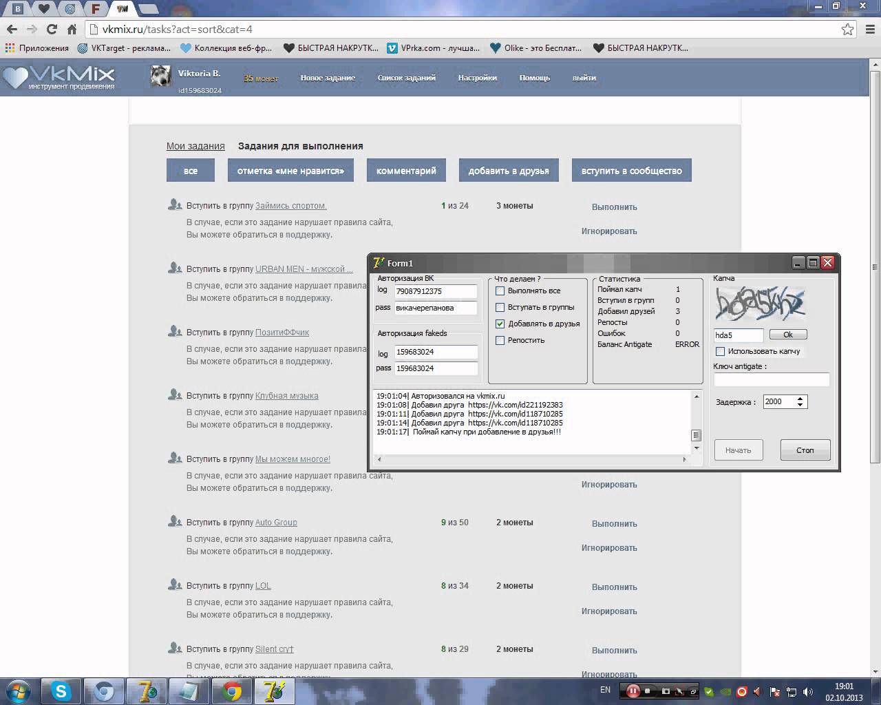Image resolution: width=881 pixels, height=705 pixels.
Task: Filter tasks with the все button
Action: [x=191, y=171]
